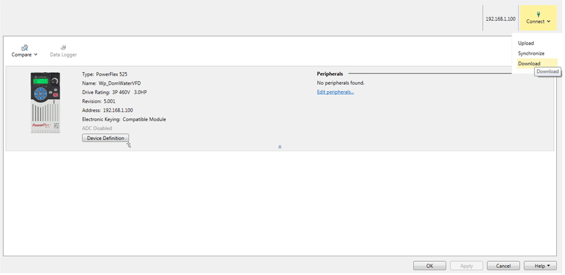This screenshot has width=565, height=275.
Task: Open the Device Definition dialog
Action: (105, 138)
